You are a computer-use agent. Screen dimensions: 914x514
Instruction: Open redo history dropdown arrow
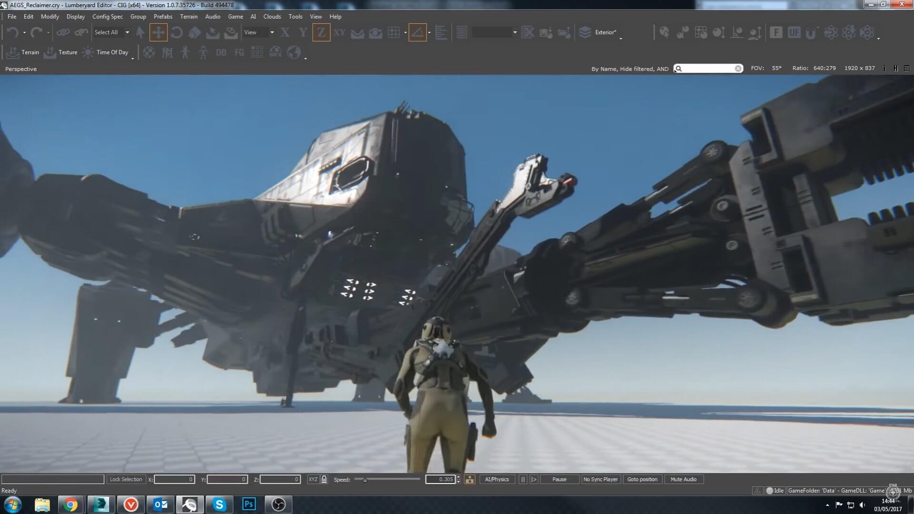click(x=48, y=33)
